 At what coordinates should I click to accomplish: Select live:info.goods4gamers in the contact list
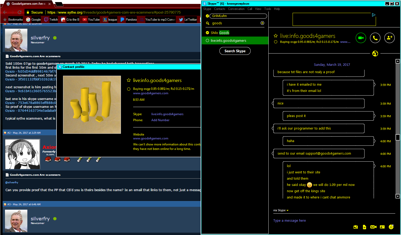(235, 40)
